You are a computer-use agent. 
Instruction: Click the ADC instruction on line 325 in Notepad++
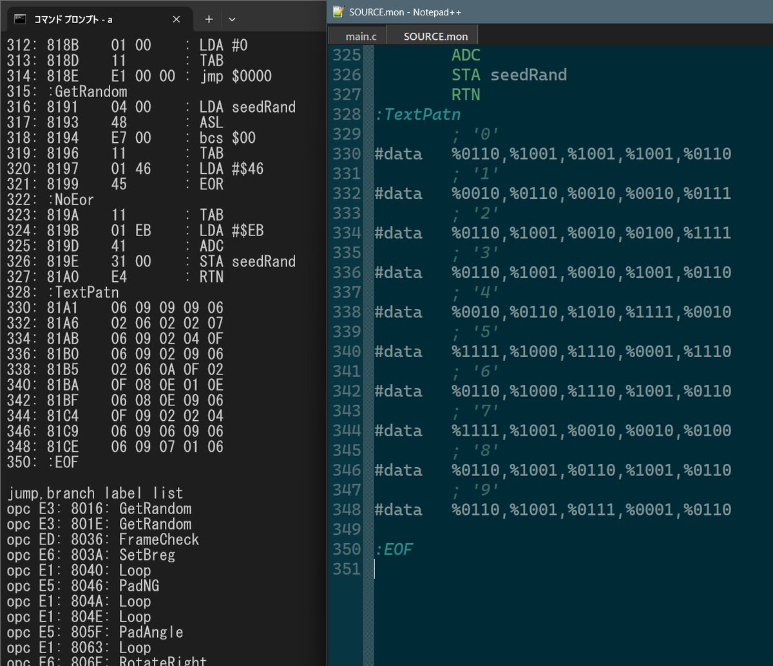click(466, 55)
